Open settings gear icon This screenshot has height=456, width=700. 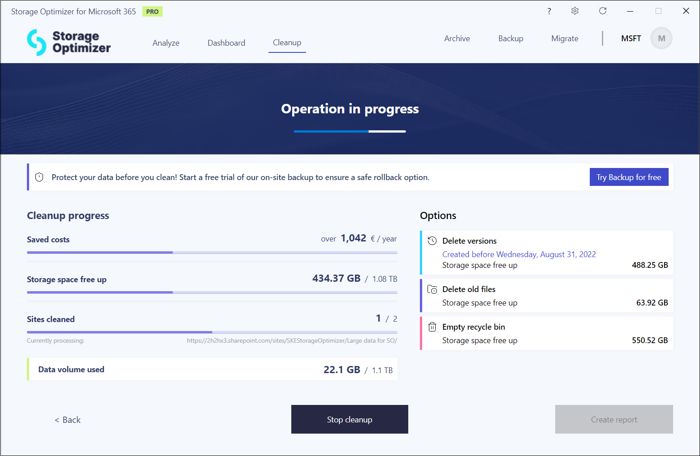point(575,11)
